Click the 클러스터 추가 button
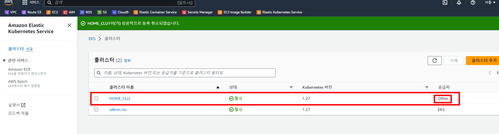Screen dimensions: 499x134 (484, 61)
